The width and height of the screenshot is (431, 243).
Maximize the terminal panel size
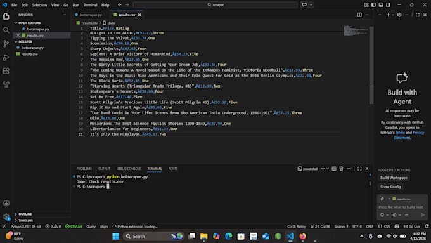[359, 169]
